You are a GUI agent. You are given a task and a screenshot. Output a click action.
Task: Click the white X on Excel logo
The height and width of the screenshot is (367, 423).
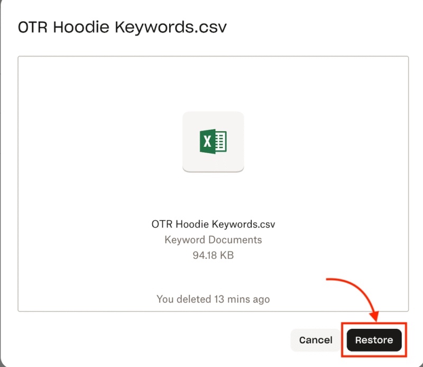(207, 141)
